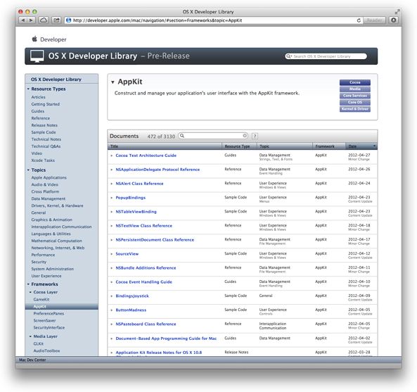Viewport: 417px width, 392px height.
Task: Clear the documents filter with the clear icon
Action: 245,136
